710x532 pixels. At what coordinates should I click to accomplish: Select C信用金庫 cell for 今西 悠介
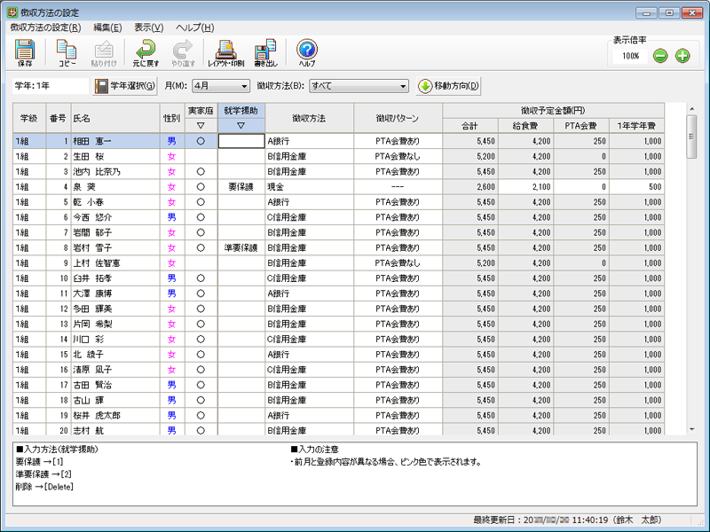[x=309, y=217]
